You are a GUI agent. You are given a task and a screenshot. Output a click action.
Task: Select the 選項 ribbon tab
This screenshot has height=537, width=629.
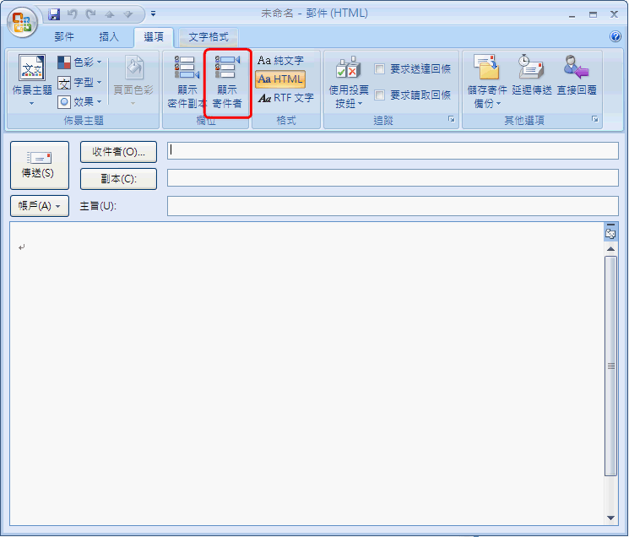point(154,37)
